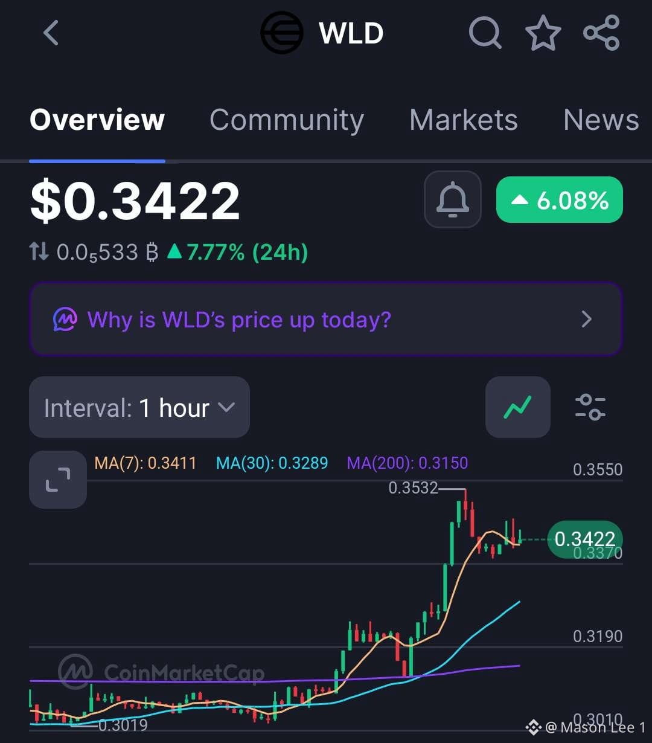Select the MA(200): 0.3150 label

(x=407, y=463)
